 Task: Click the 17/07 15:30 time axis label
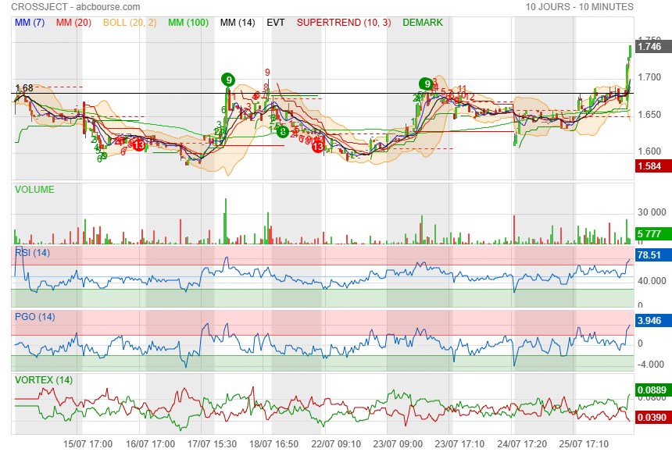tap(212, 444)
